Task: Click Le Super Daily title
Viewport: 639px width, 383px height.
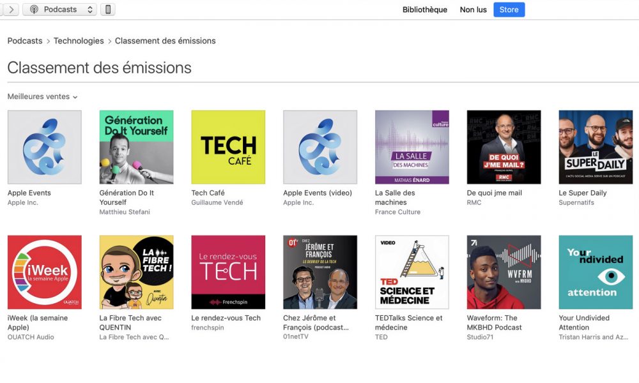Action: pos(583,193)
